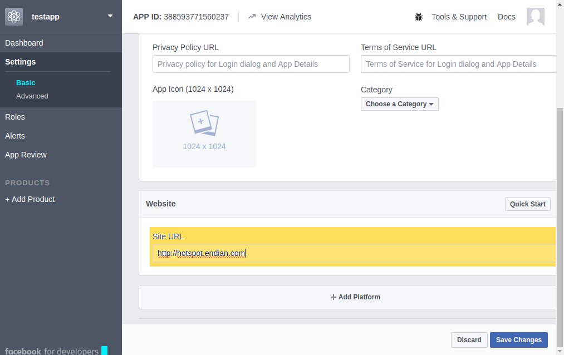Open the Roles page
The width and height of the screenshot is (564, 355).
[x=15, y=117]
